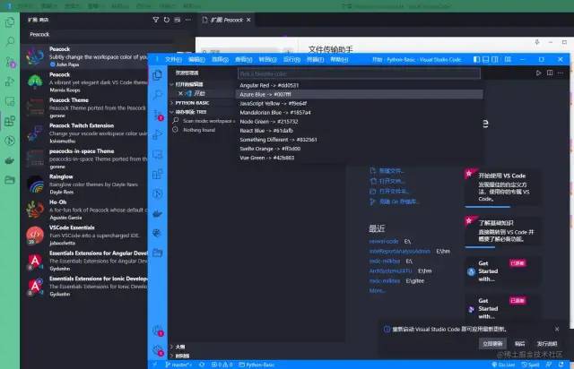Screen dimensions: 574x369
Task: Refresh the extensions list in back window
Action: coord(167,20)
